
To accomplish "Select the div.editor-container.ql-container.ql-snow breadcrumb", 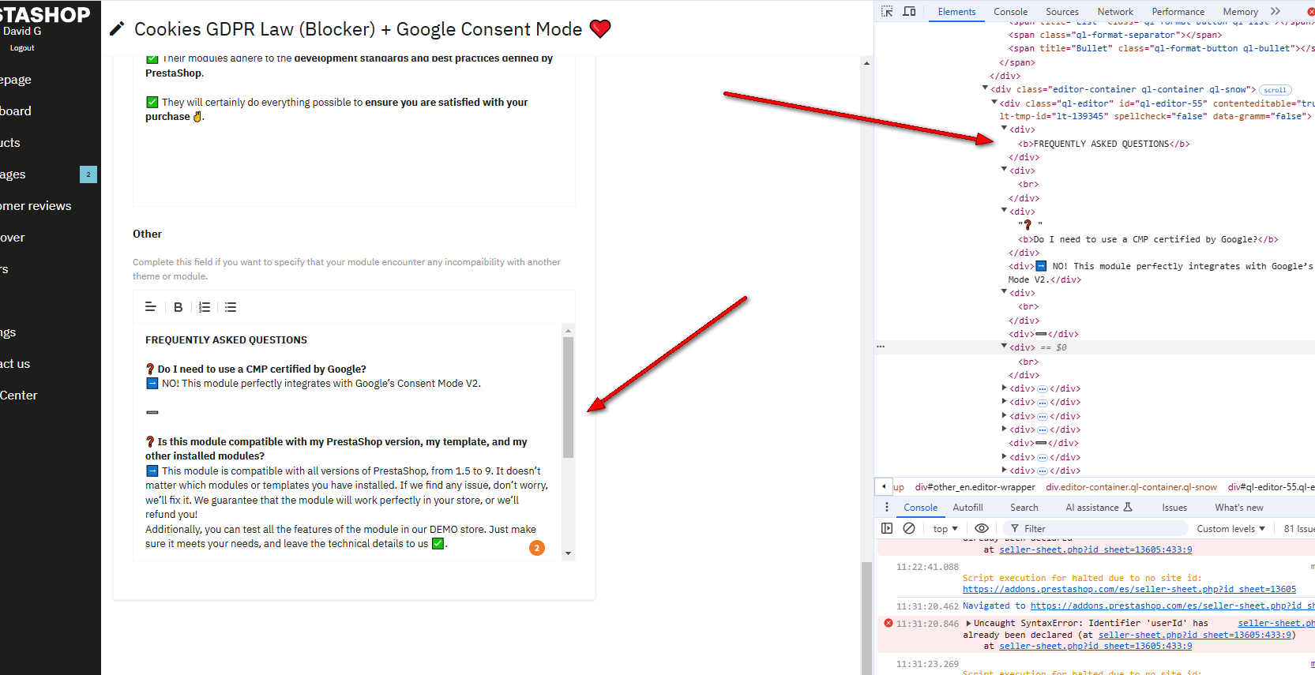I will click(x=1132, y=487).
